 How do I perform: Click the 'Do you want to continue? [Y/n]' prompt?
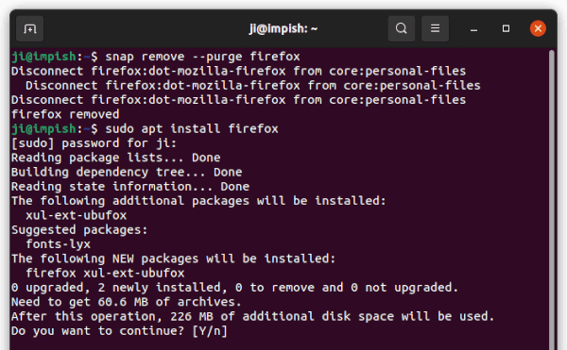(119, 331)
